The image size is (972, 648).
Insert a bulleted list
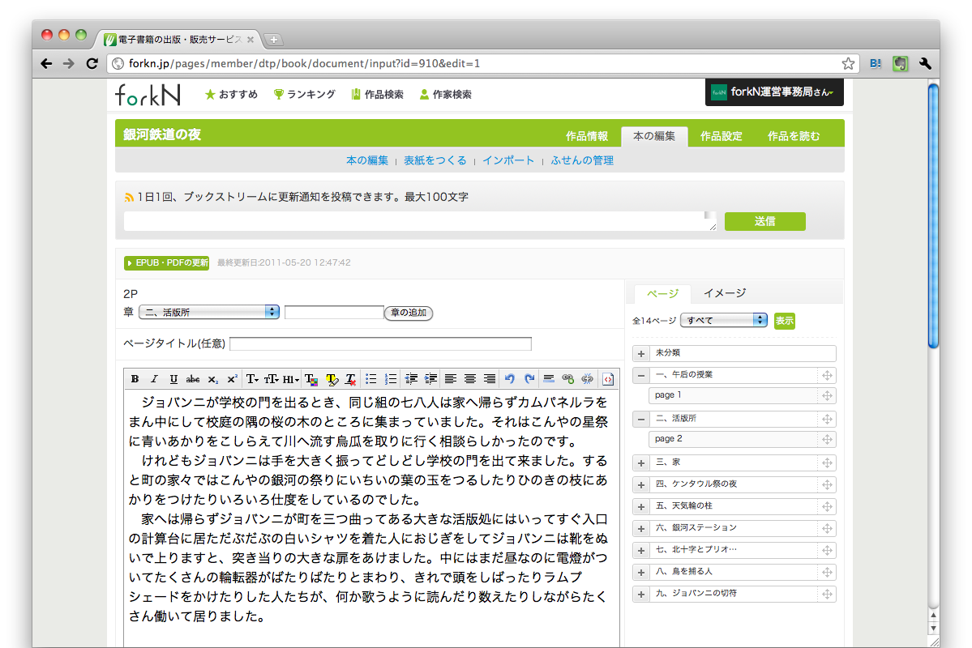(x=371, y=379)
